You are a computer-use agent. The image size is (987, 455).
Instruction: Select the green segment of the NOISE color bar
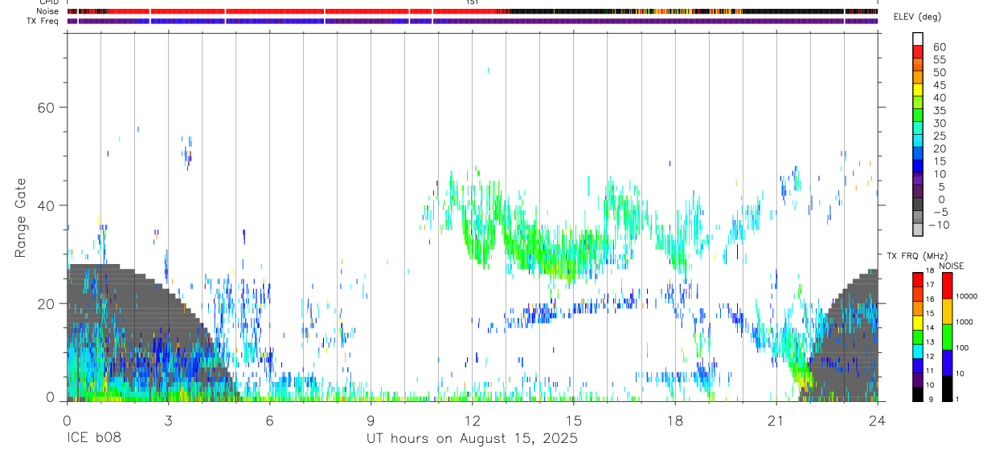(947, 336)
